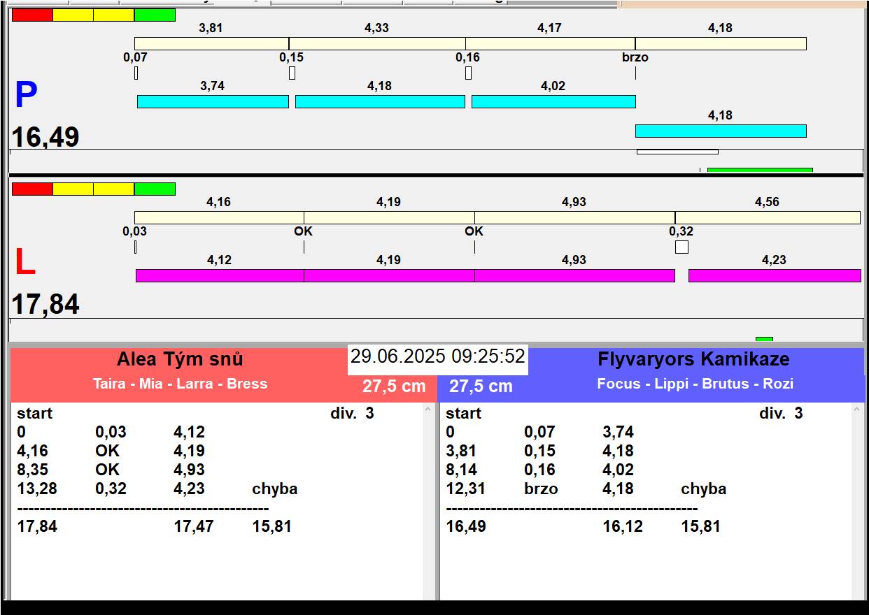869x615 pixels.
Task: Click the magenta 4,23 run bar
Action: [x=775, y=276]
